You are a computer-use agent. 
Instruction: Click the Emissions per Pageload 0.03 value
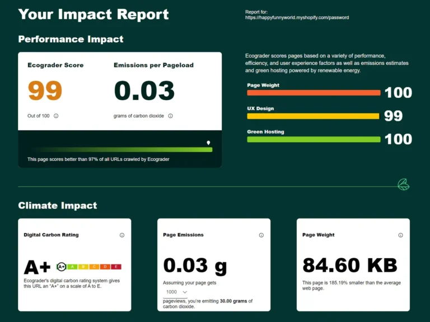pyautogui.click(x=144, y=91)
